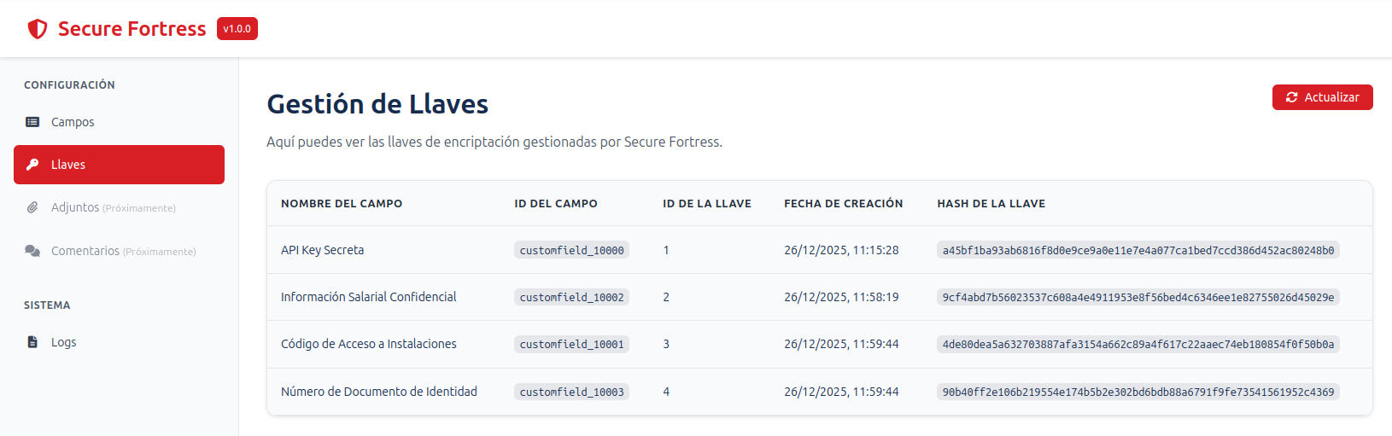Click the paperclip icon next to Adjuntos
The width and height of the screenshot is (1392, 436).
coord(32,207)
